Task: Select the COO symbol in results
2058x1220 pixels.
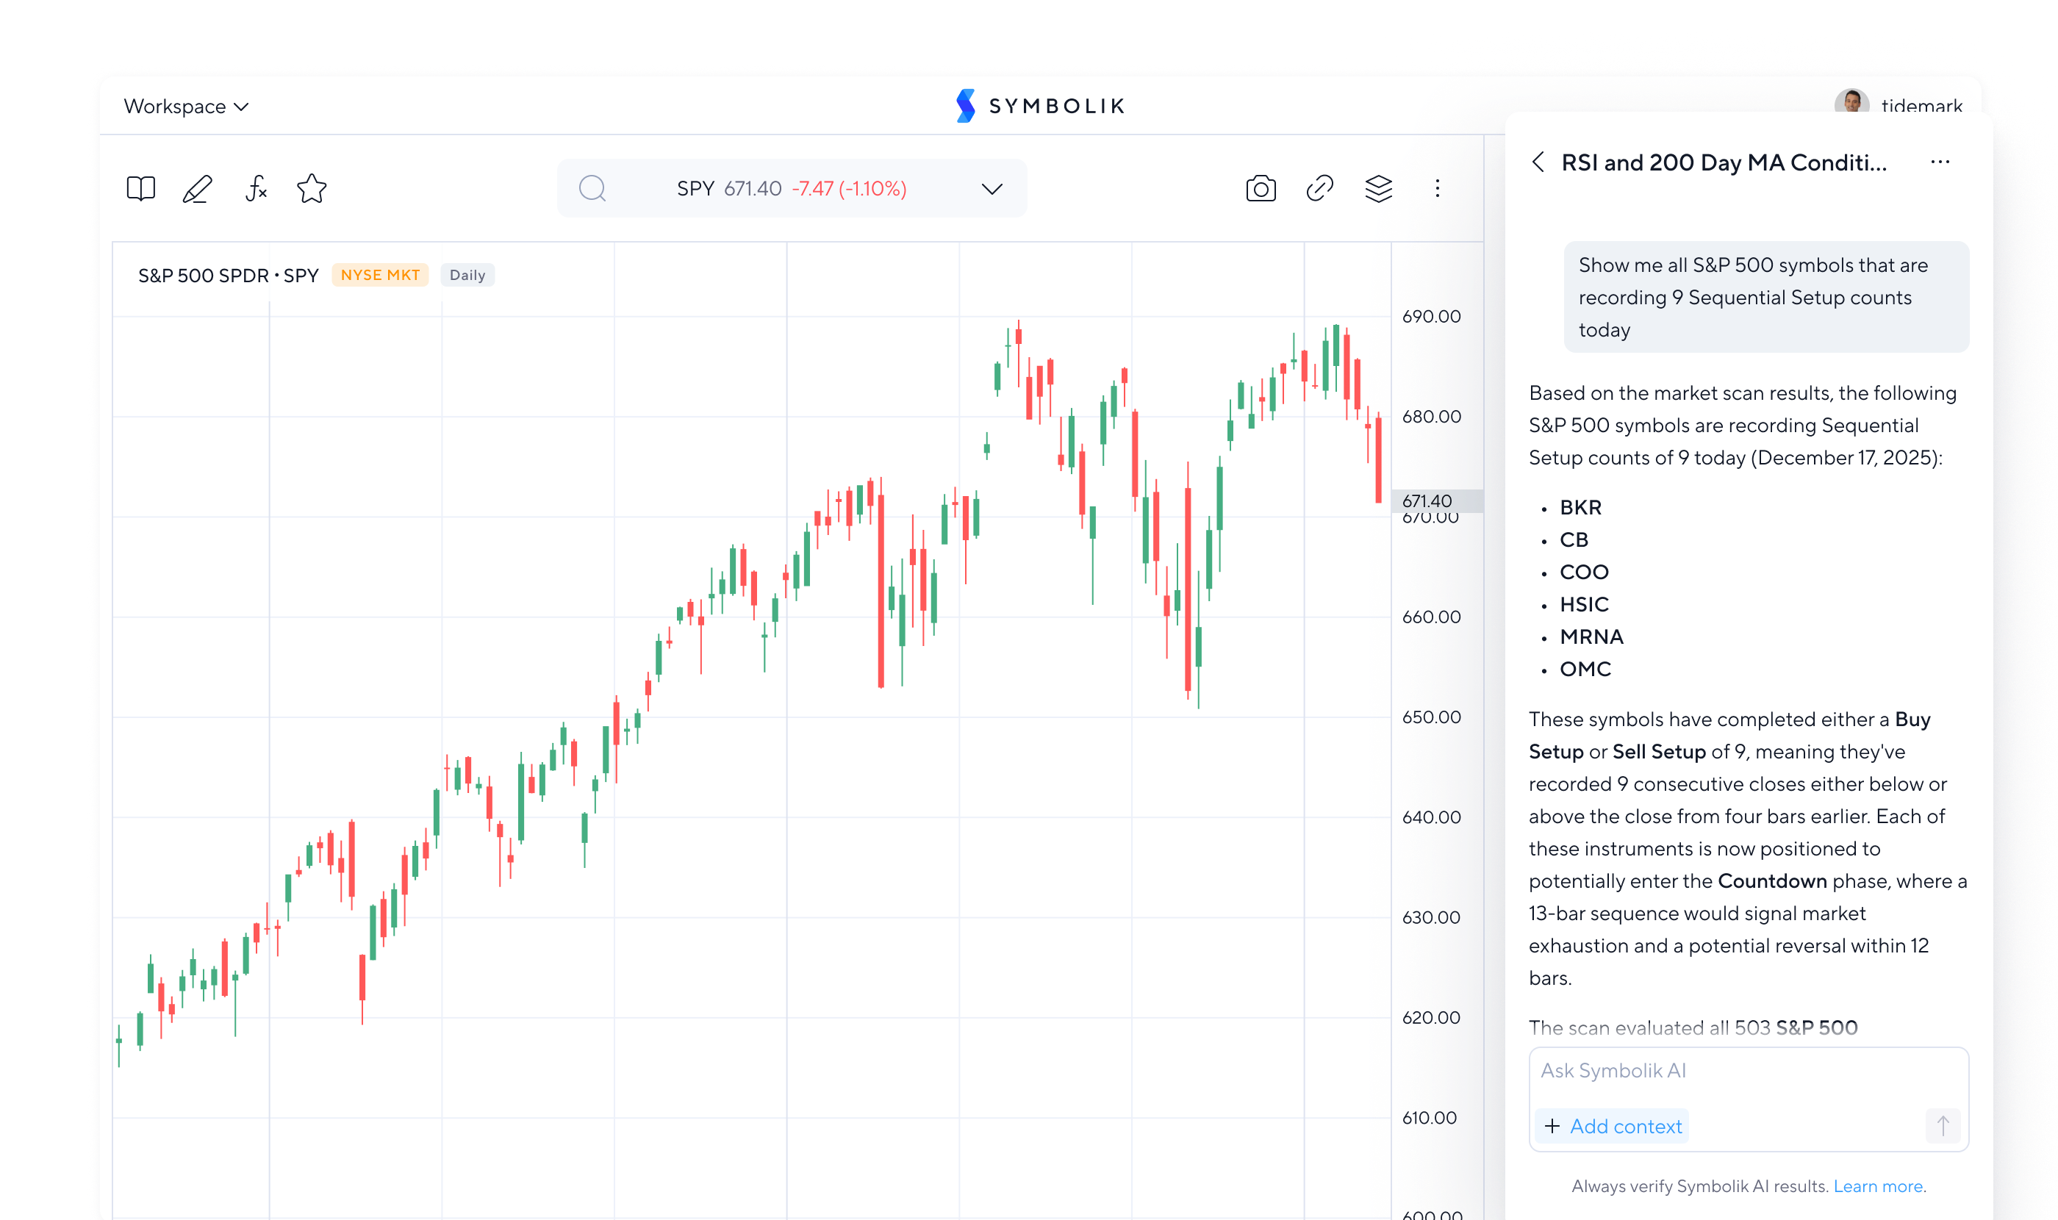Action: (x=1585, y=573)
